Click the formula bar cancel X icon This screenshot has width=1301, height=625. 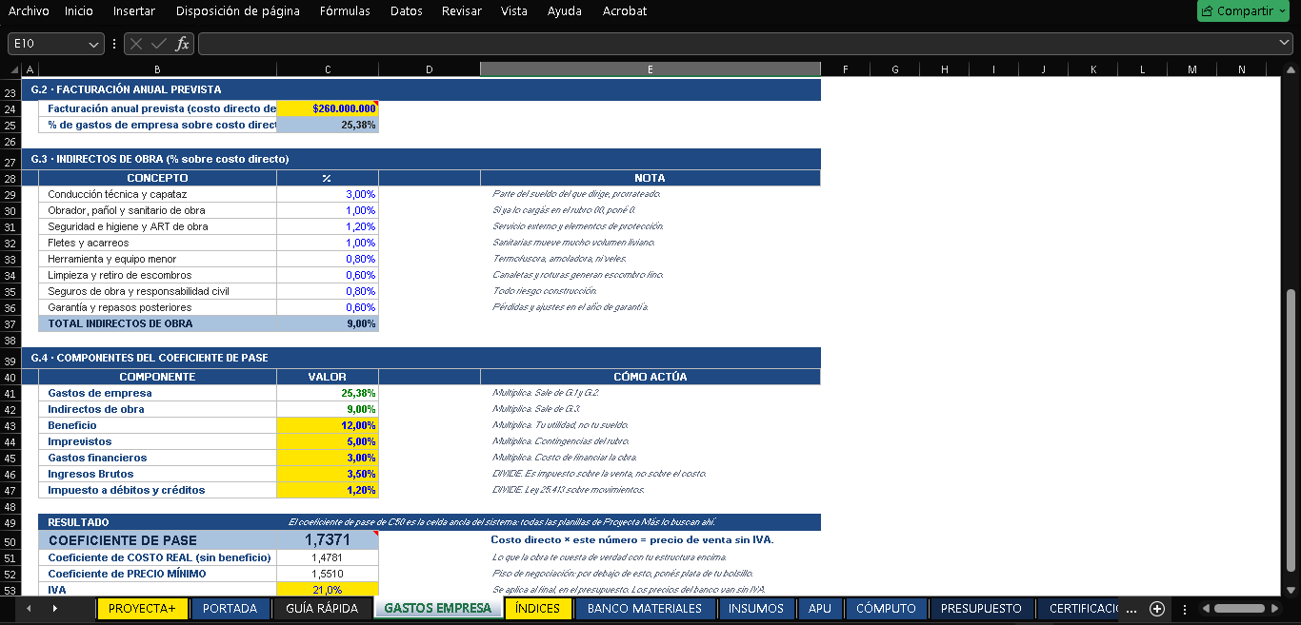pyautogui.click(x=137, y=44)
